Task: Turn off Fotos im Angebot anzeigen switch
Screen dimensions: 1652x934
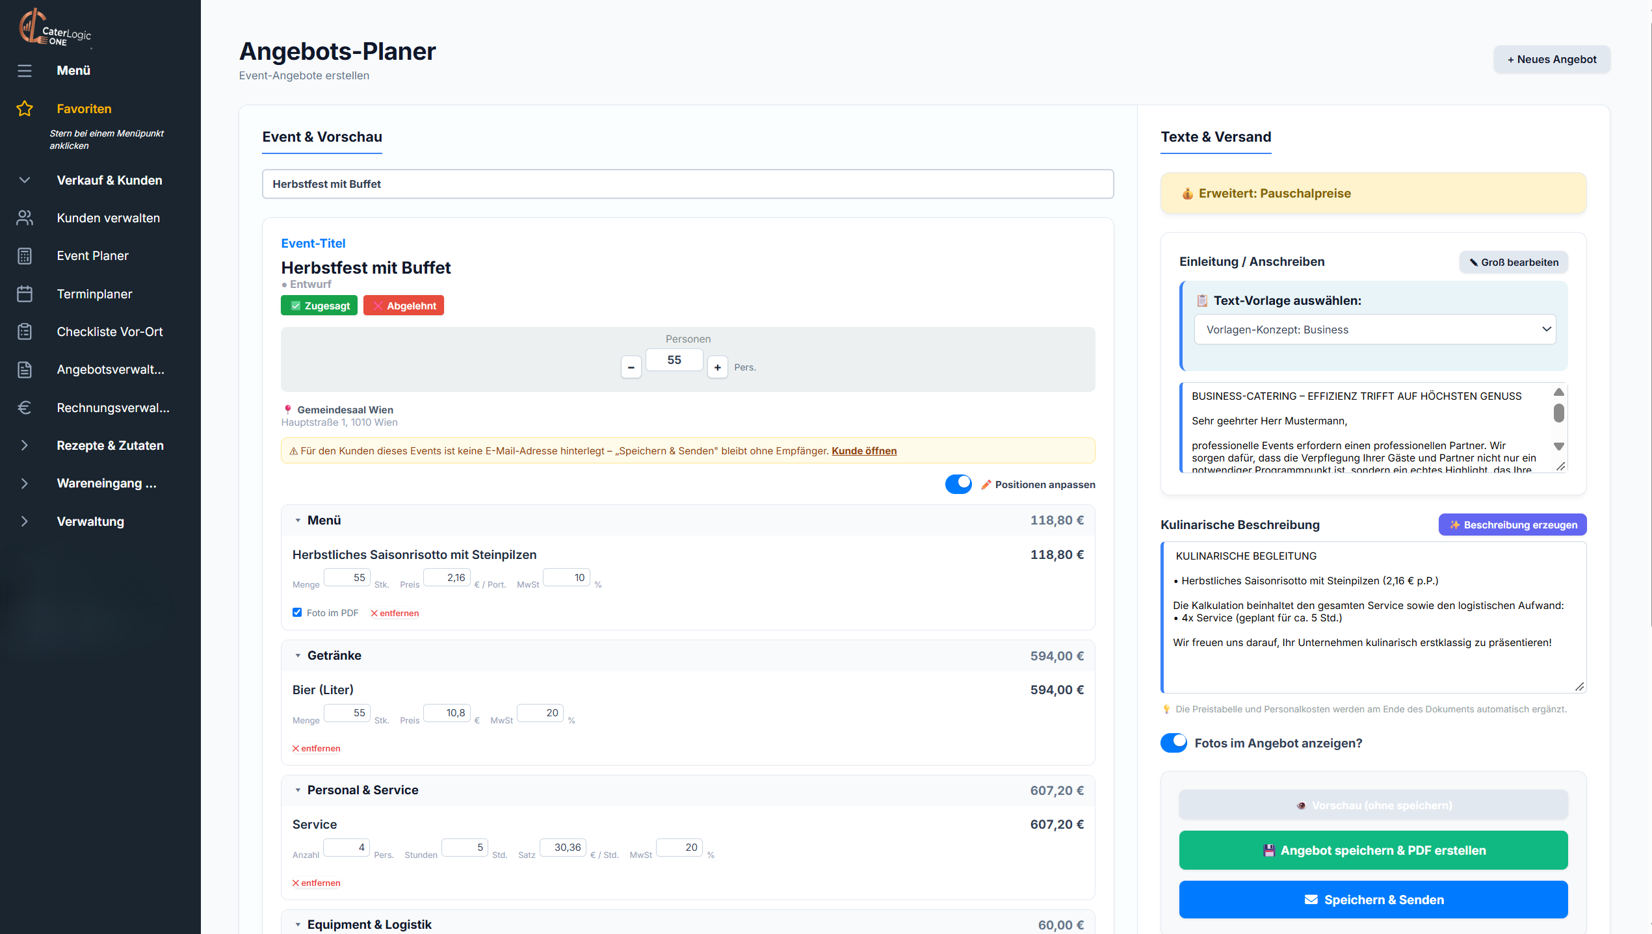Action: tap(1173, 743)
